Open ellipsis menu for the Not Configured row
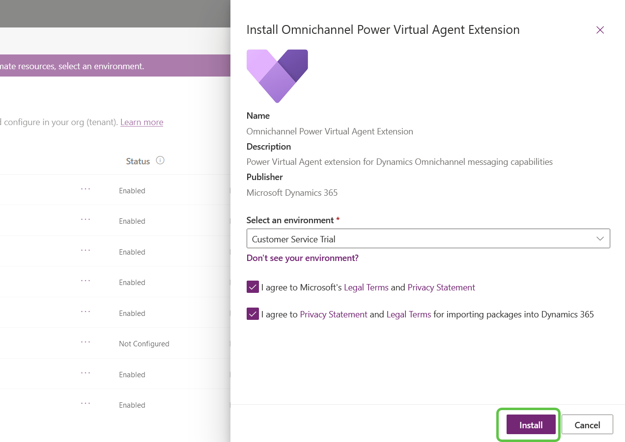The height and width of the screenshot is (442, 625). pyautogui.click(x=85, y=342)
